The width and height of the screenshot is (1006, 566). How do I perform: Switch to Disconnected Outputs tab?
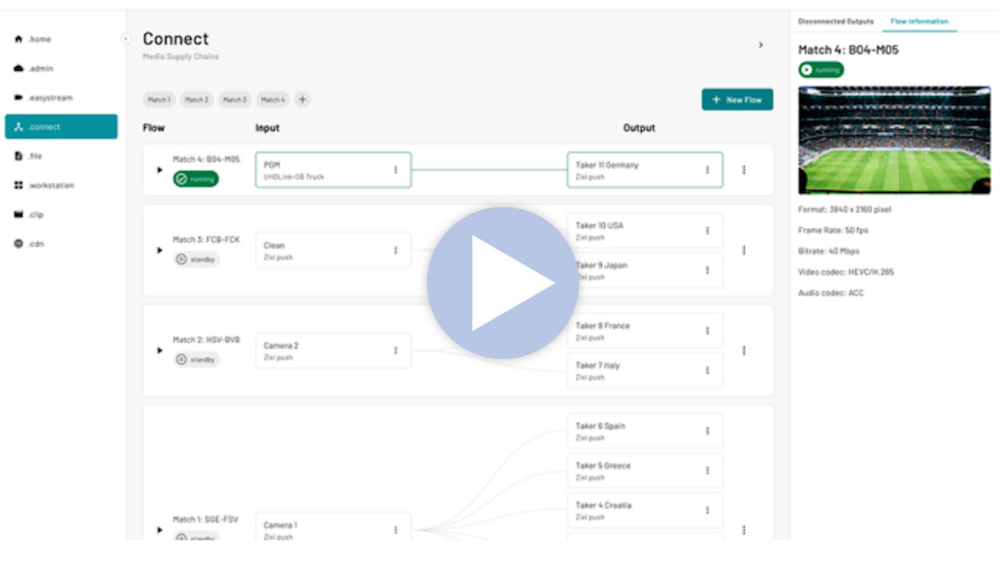tap(835, 21)
